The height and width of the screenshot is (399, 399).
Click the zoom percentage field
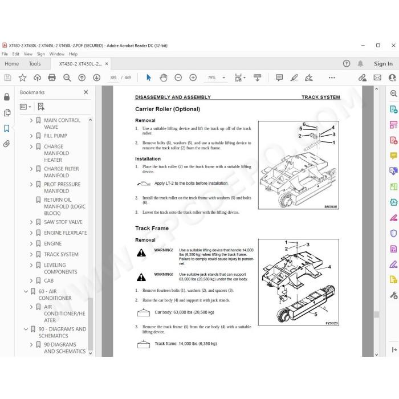[211, 78]
